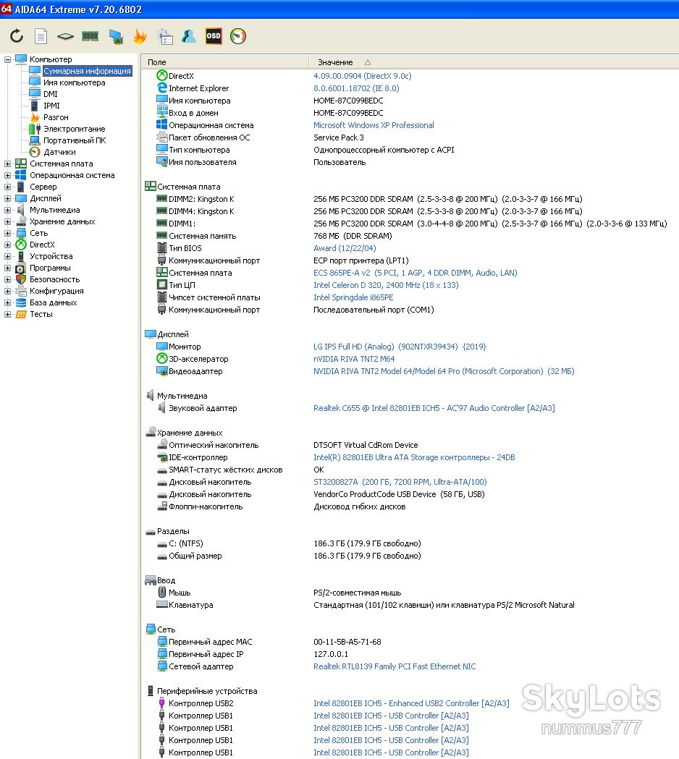679x759 pixels.
Task: Open the OSD panel toolbar icon
Action: coord(214,36)
